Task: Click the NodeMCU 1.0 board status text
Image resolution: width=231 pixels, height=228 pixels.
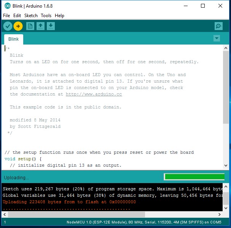Action: click(x=144, y=222)
